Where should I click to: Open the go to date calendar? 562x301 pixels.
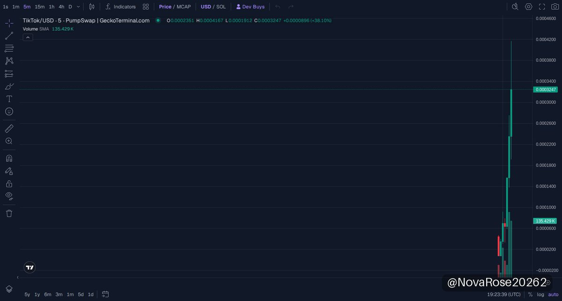[105, 294]
